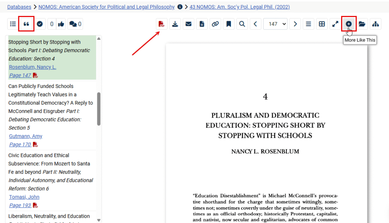Click the download arrow icon

coord(175,24)
